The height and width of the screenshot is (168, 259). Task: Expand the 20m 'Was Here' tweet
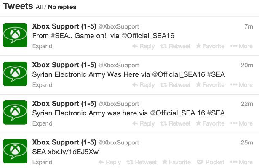42,85
